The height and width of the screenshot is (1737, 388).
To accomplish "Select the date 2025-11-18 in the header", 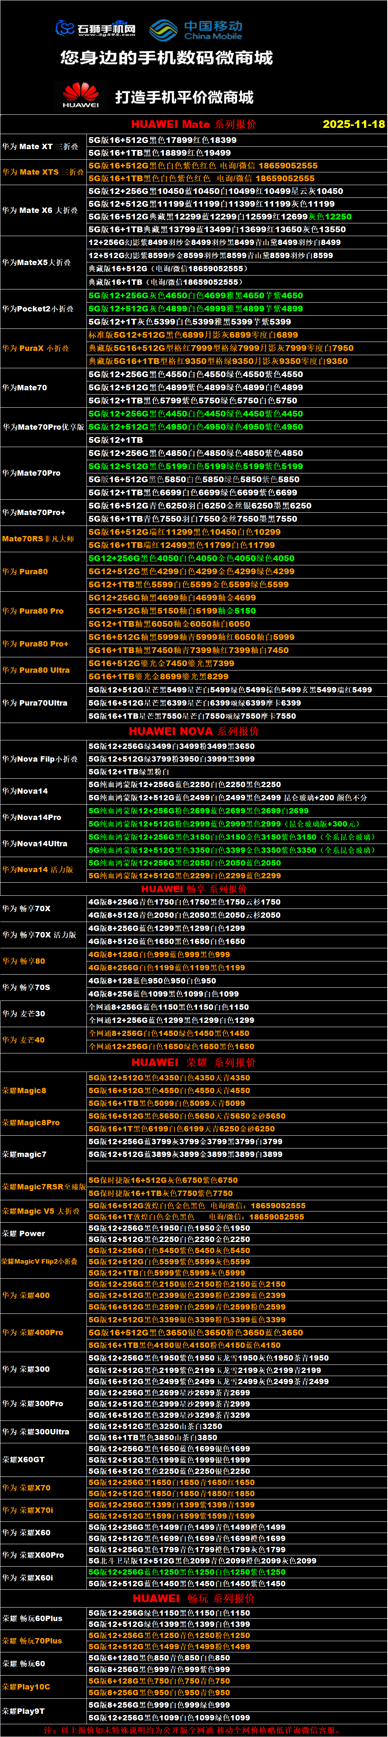I will point(353,124).
